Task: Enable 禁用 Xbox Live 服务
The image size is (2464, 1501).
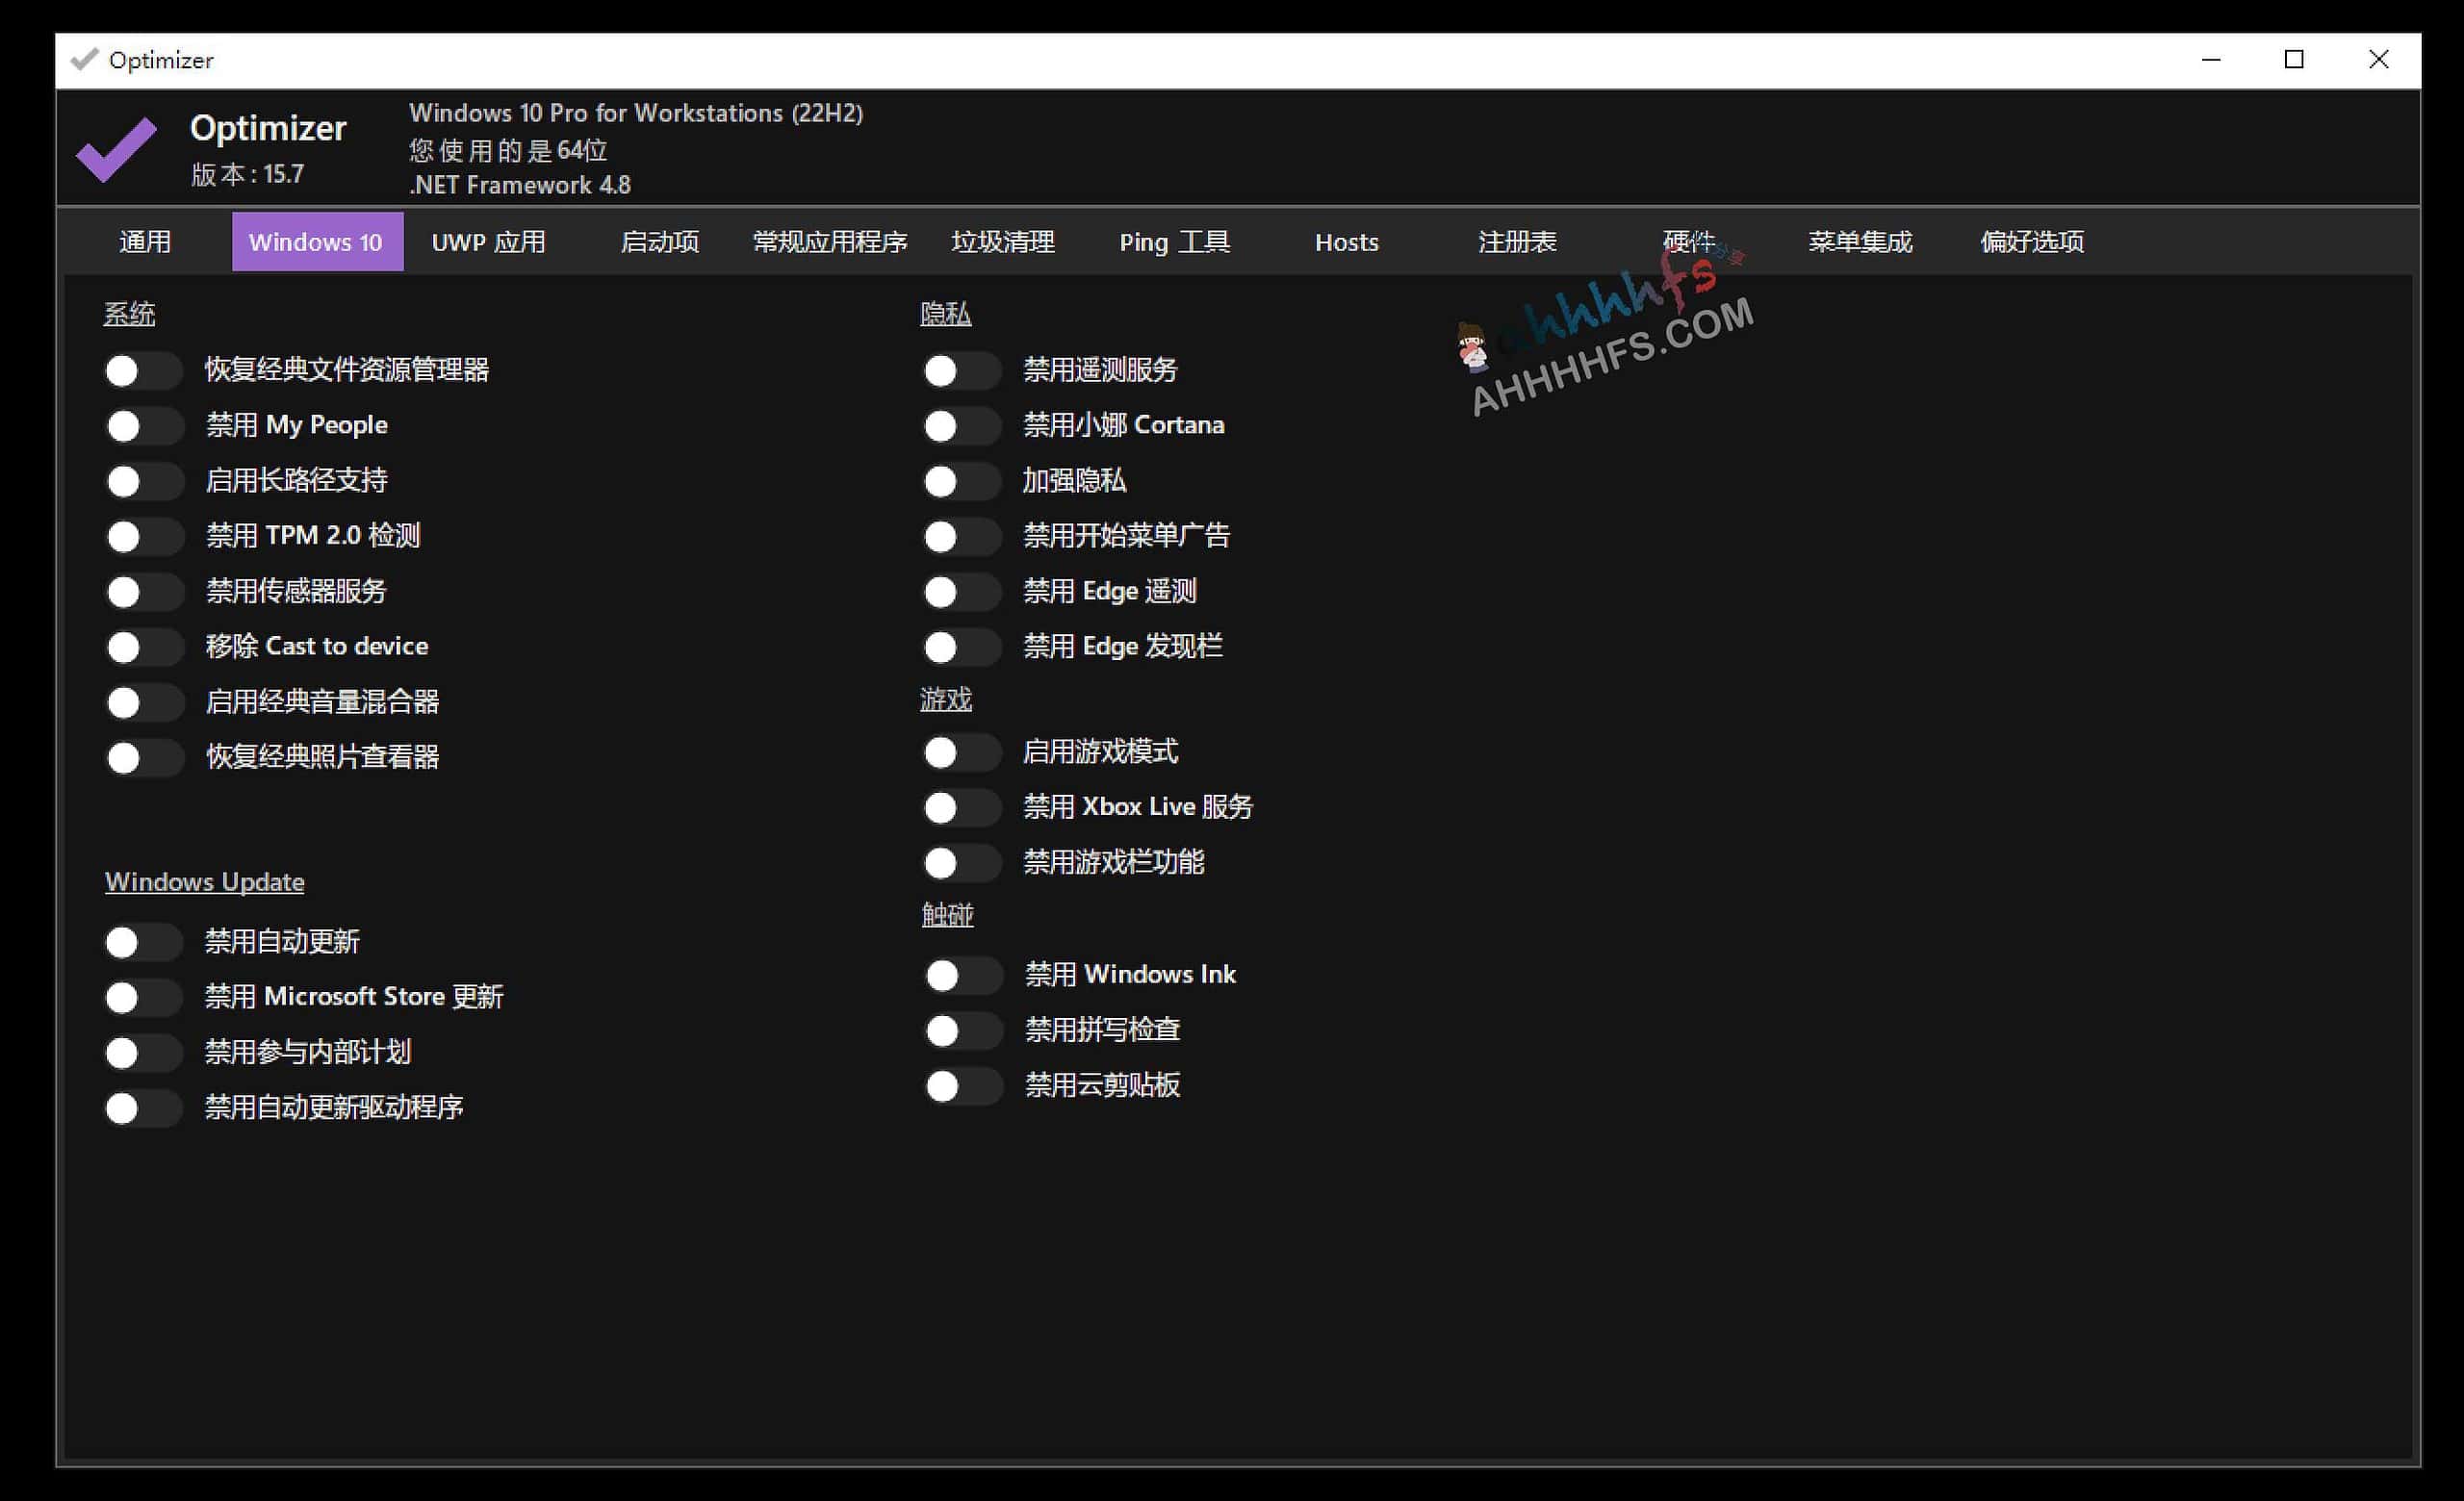Action: (961, 807)
